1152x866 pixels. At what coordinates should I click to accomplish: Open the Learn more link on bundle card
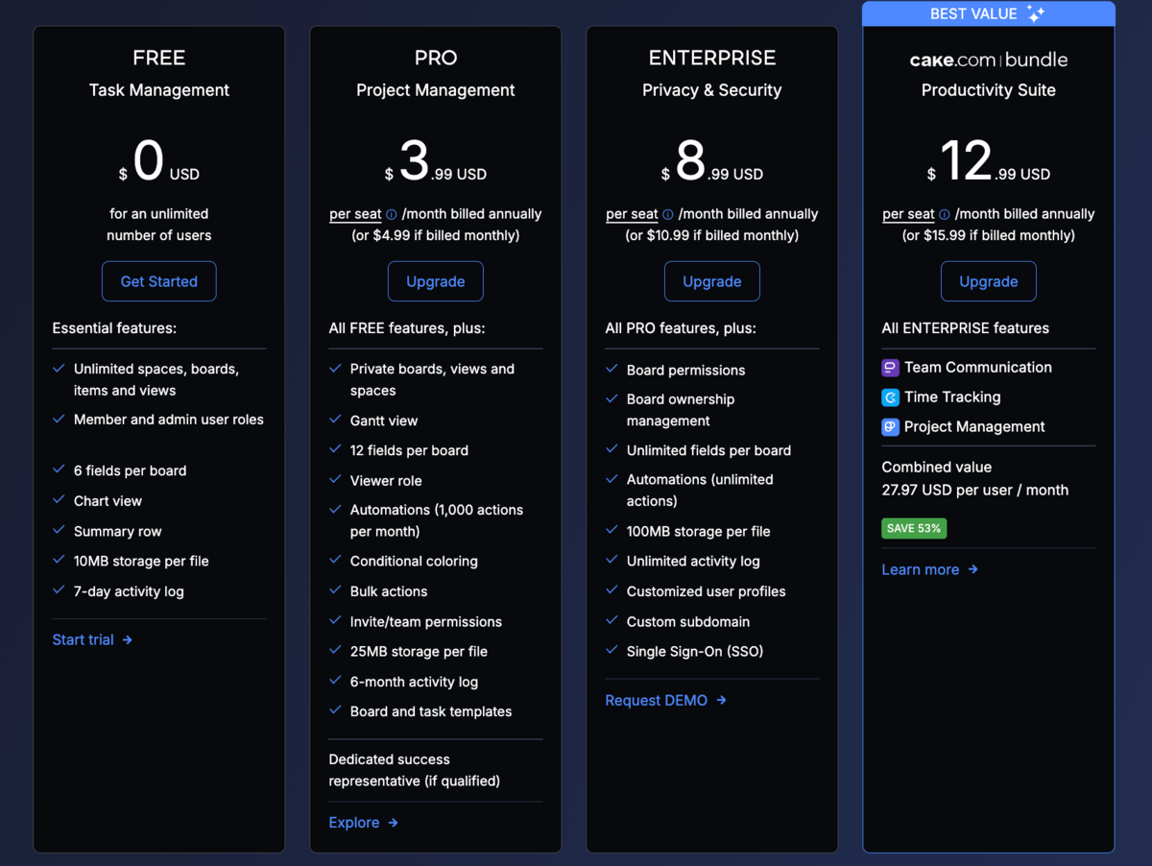(x=920, y=569)
